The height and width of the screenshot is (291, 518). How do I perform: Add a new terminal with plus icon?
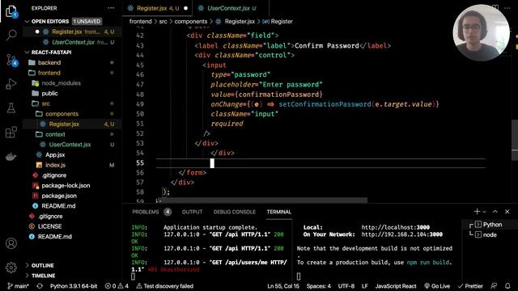pos(477,212)
